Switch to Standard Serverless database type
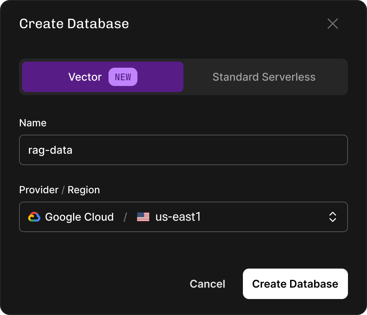Image resolution: width=367 pixels, height=315 pixels. point(264,77)
